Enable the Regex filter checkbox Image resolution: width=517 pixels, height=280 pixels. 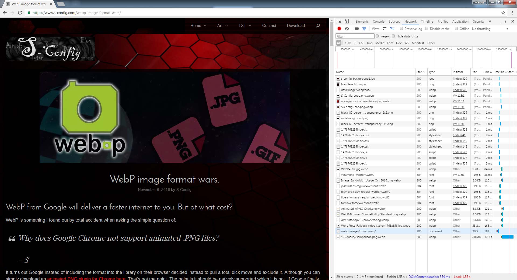point(377,36)
